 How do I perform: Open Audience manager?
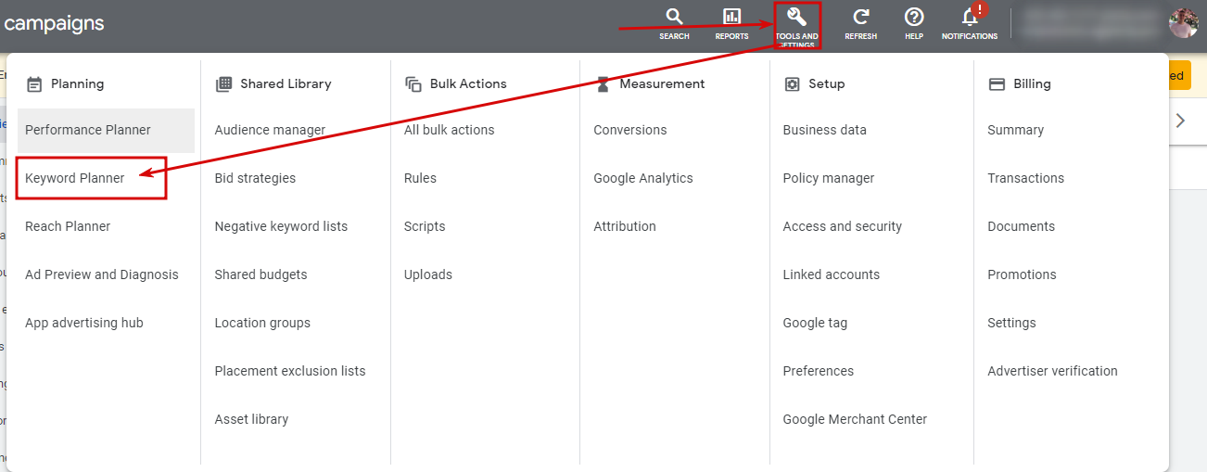[x=270, y=130]
